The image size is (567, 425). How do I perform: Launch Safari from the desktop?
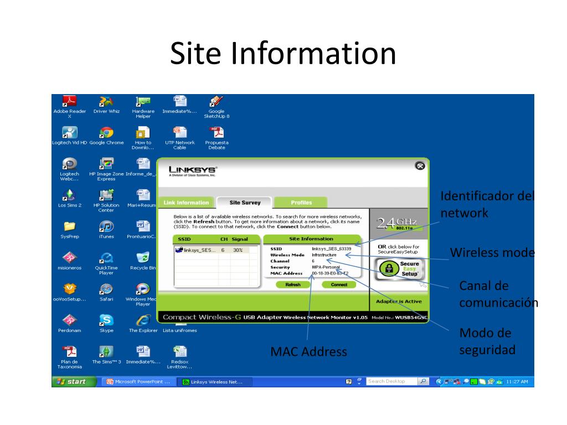[x=106, y=292]
